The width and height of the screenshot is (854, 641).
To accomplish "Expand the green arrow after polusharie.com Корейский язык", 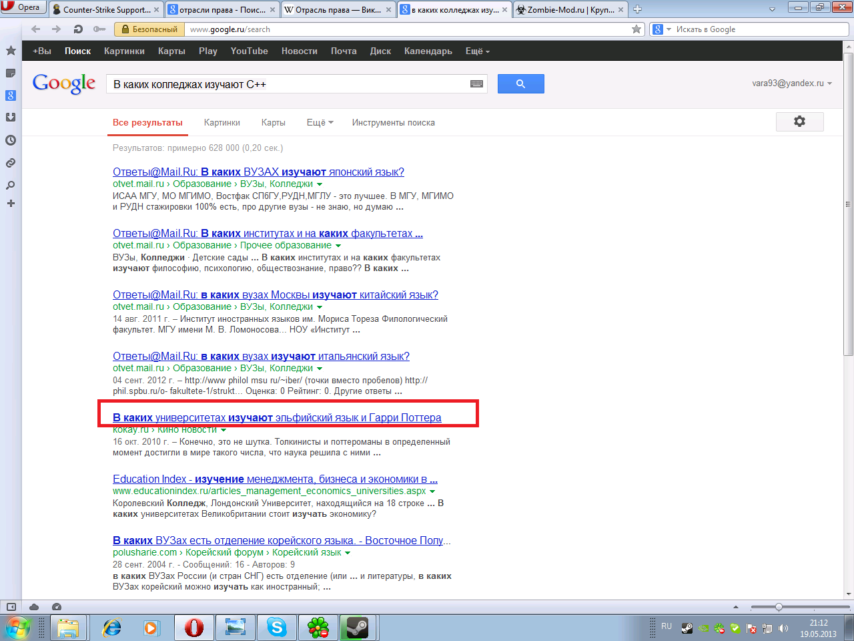I will (x=348, y=553).
